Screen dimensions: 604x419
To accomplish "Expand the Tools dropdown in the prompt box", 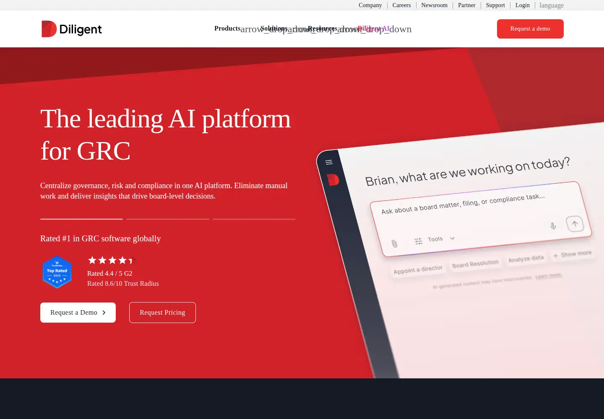I will [435, 240].
